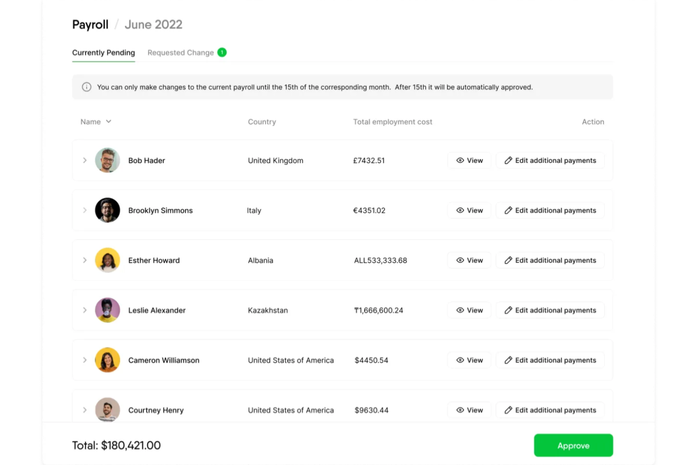Click the United Kingdom country cell
The image size is (697, 465).
coord(276,161)
